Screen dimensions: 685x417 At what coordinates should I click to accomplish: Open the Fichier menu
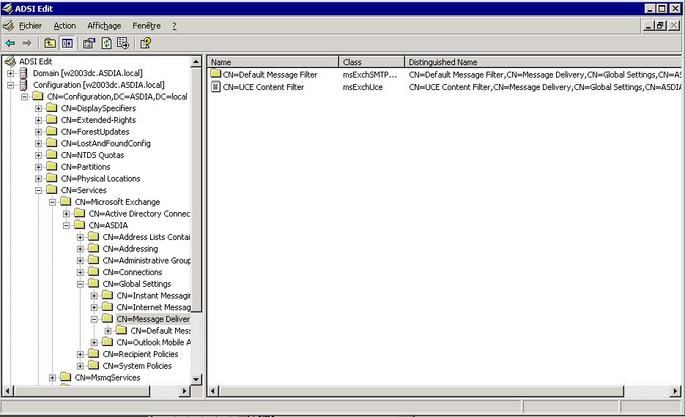(x=31, y=26)
